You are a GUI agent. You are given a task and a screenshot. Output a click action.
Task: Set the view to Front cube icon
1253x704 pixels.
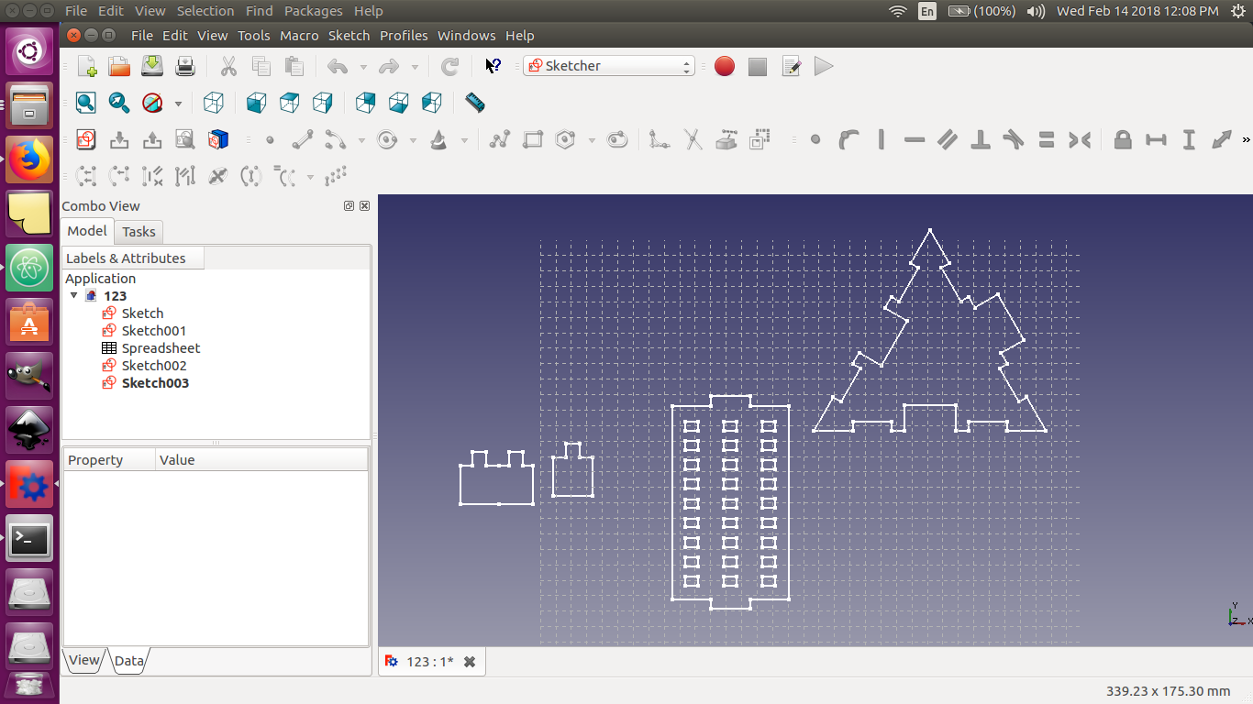pyautogui.click(x=256, y=103)
